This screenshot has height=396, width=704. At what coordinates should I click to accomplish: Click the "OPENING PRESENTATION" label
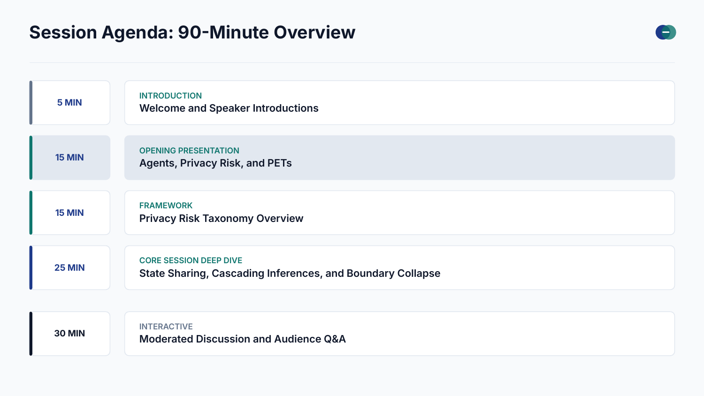pyautogui.click(x=189, y=151)
